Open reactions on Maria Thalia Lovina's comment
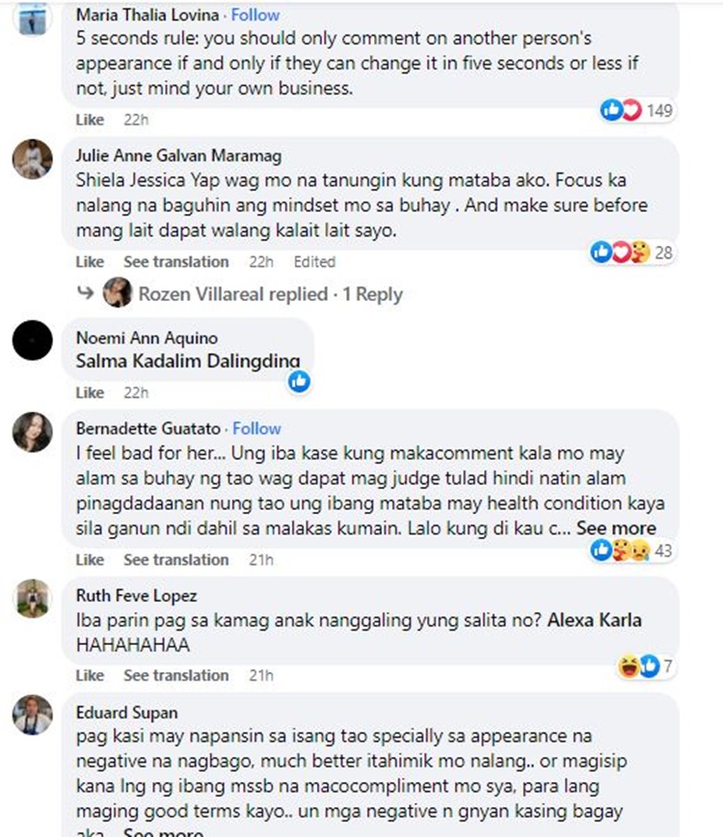 click(x=635, y=111)
